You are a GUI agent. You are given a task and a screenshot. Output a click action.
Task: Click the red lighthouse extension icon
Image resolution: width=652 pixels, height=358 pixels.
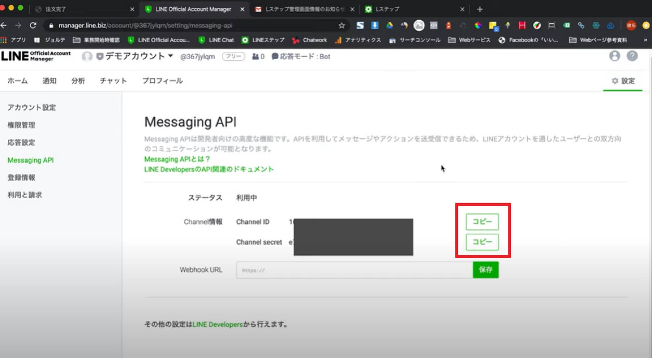point(448,25)
